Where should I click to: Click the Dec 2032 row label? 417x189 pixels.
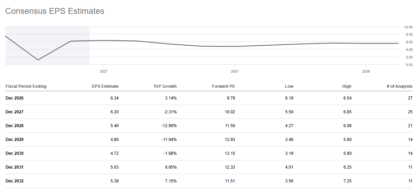point(15,181)
